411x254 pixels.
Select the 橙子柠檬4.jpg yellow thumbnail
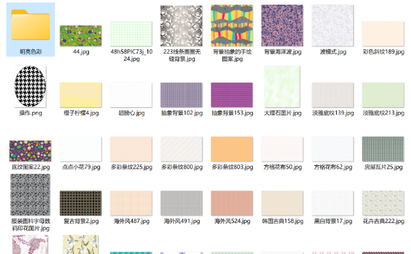pos(81,95)
